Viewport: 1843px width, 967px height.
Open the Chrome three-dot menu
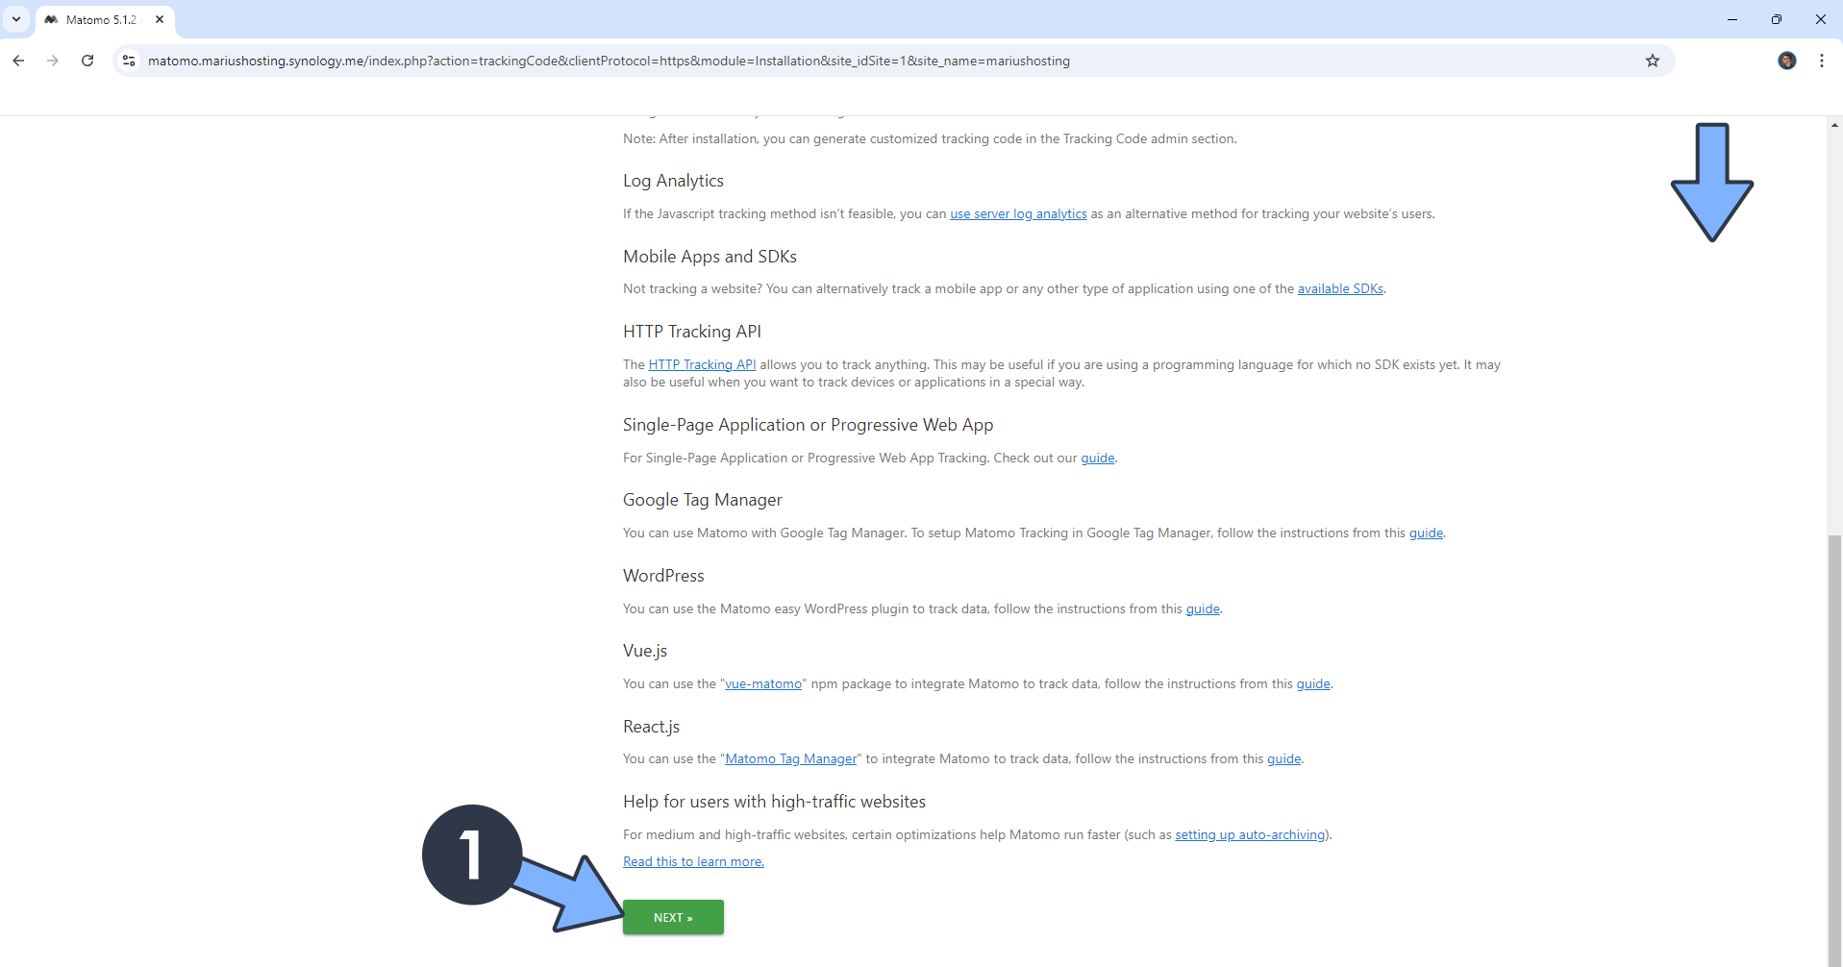[1822, 61]
